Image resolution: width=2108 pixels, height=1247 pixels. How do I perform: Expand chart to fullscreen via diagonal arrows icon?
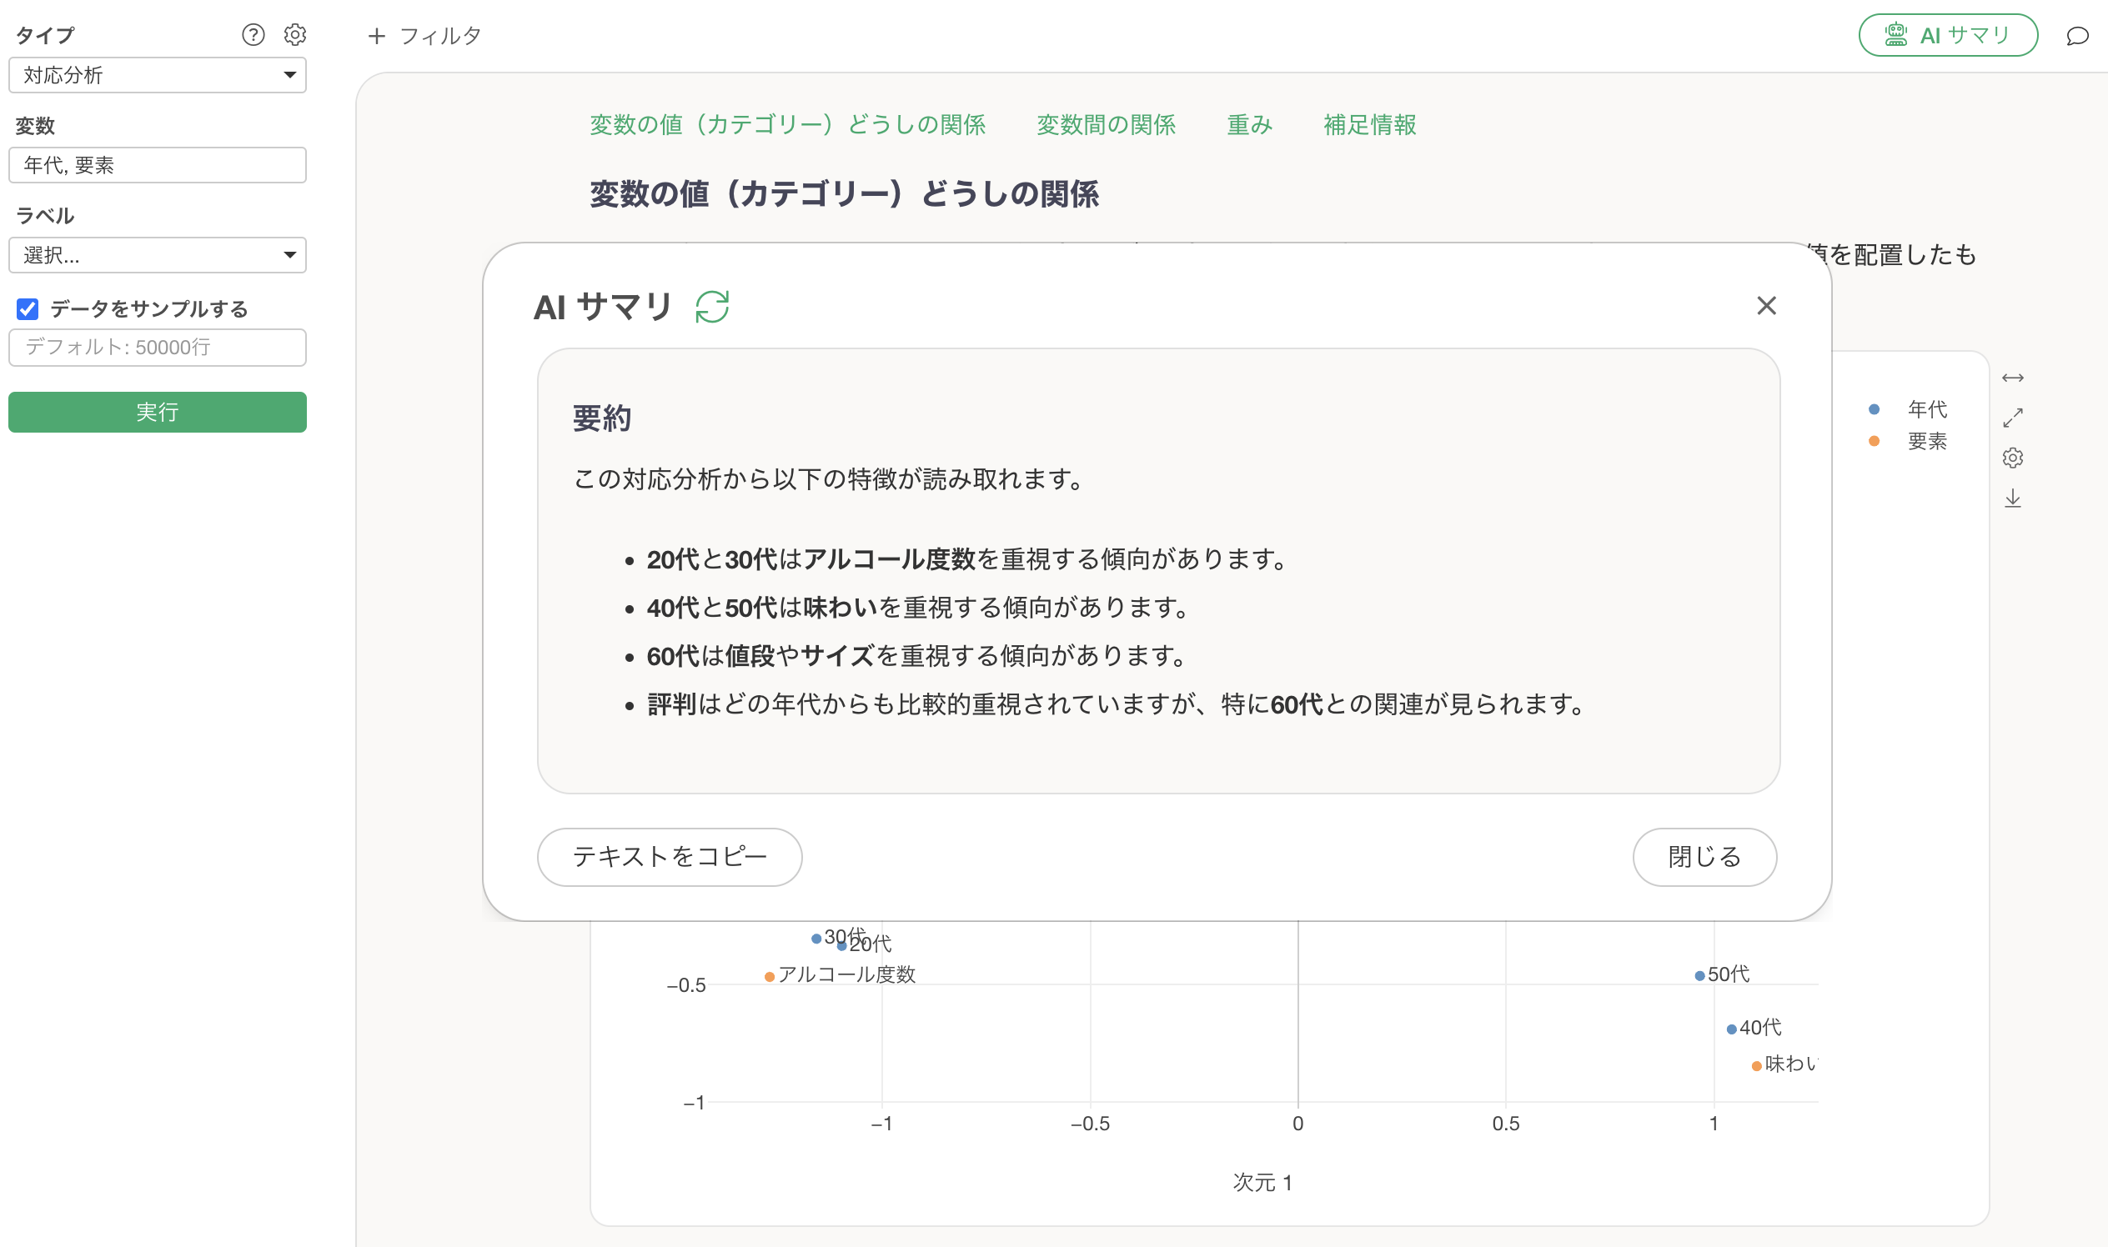(2014, 417)
